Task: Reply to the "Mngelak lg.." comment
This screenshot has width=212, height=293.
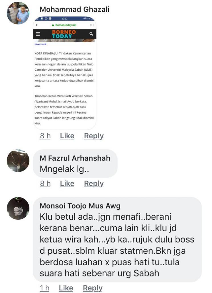Action: click(x=94, y=183)
